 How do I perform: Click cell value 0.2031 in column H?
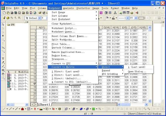[116, 31]
